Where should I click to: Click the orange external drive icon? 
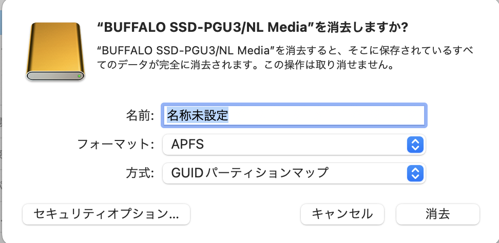pos(55,51)
